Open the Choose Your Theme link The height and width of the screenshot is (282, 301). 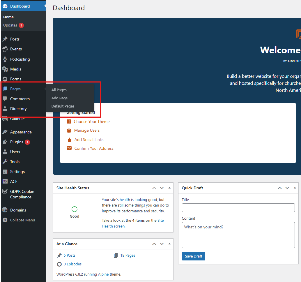92,121
